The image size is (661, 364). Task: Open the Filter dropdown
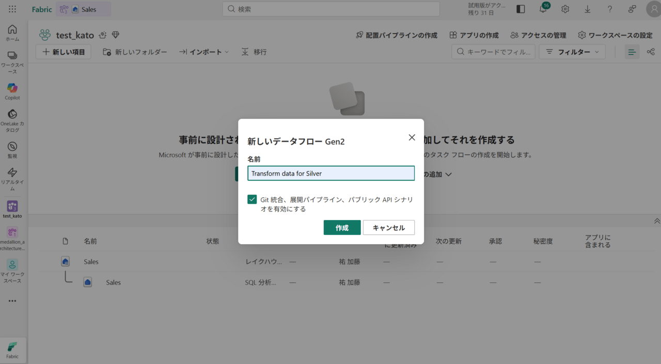click(x=572, y=52)
